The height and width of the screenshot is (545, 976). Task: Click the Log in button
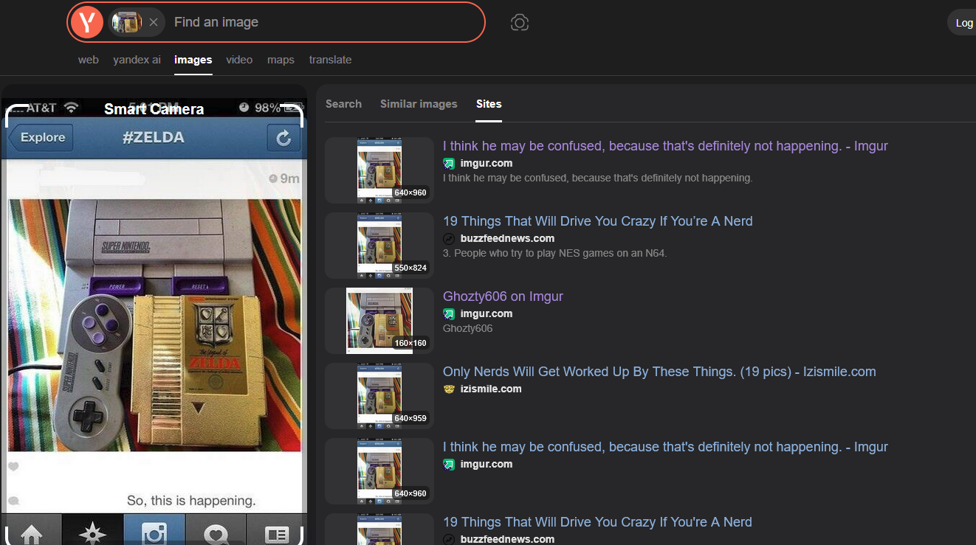pyautogui.click(x=963, y=23)
